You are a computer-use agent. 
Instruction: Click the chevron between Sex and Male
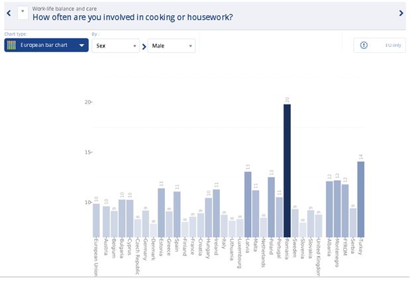tap(144, 46)
